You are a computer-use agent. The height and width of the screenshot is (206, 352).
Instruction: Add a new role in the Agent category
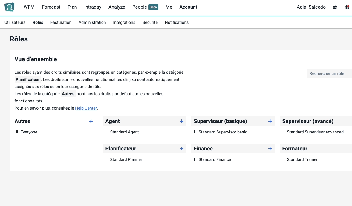pos(181,121)
